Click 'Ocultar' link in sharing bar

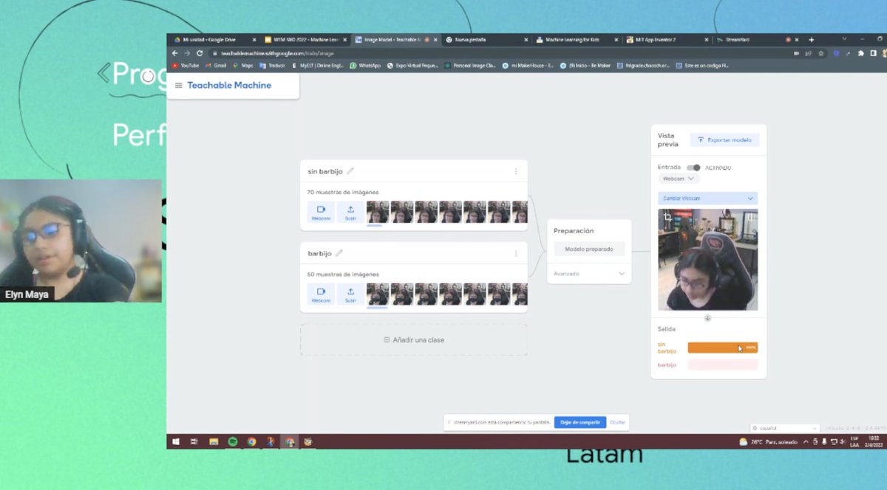[618, 422]
